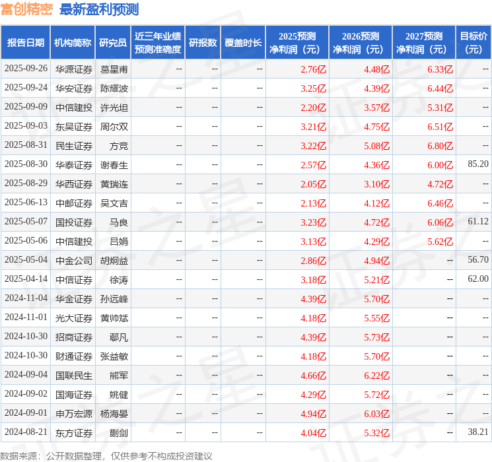Select the 覆盖时长 column header
492x462 pixels.
click(243, 43)
